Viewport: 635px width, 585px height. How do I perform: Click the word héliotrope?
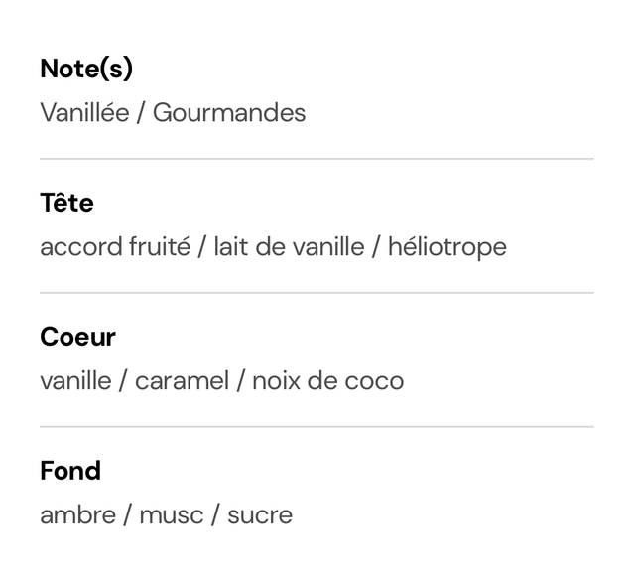pos(447,247)
